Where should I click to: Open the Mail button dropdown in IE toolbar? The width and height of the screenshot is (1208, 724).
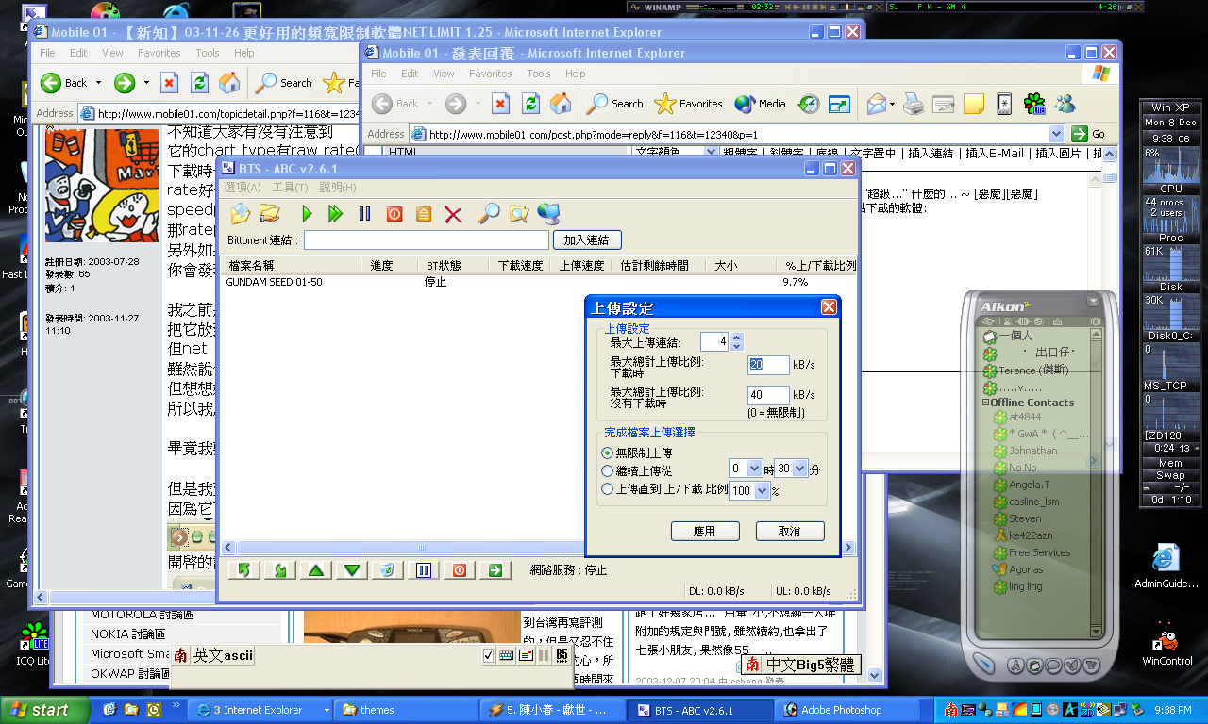click(890, 104)
